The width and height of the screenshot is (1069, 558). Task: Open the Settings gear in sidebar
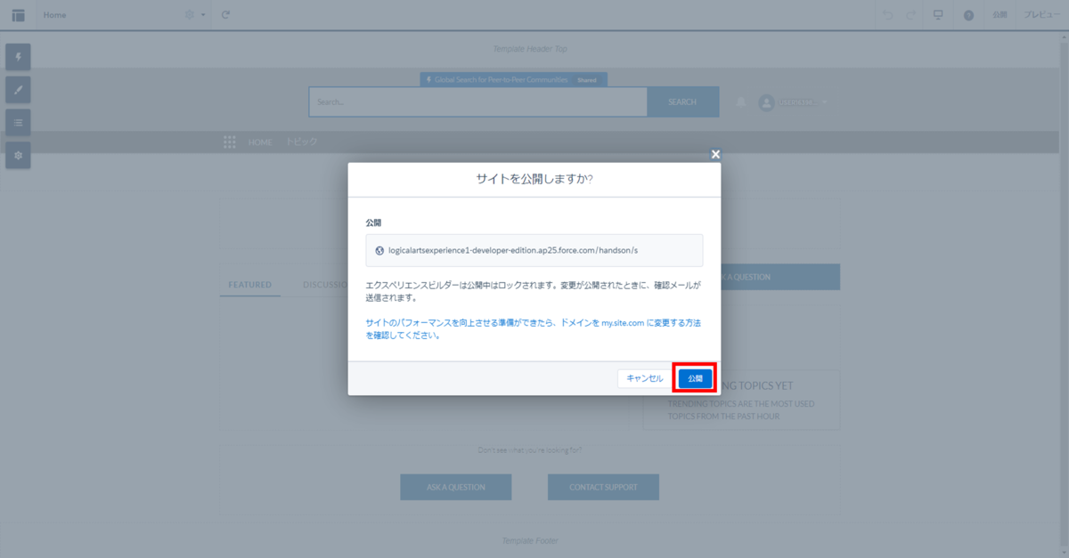18,155
